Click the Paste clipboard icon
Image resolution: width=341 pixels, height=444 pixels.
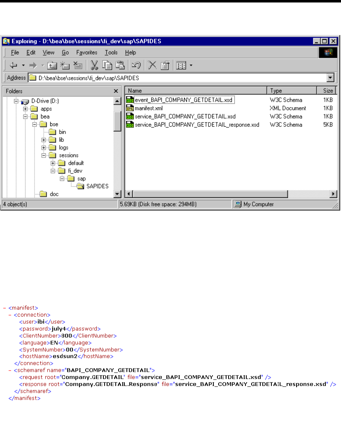click(x=120, y=66)
